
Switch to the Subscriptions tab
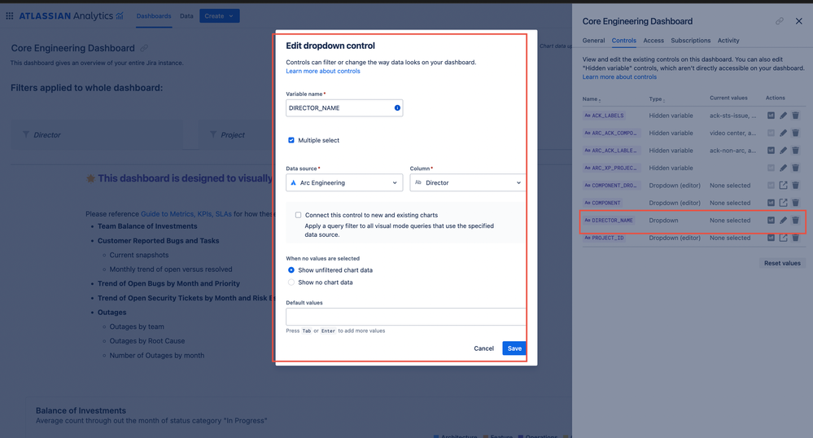tap(691, 41)
